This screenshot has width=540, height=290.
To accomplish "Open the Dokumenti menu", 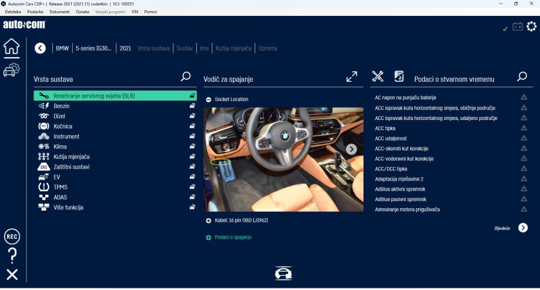I will [x=59, y=12].
